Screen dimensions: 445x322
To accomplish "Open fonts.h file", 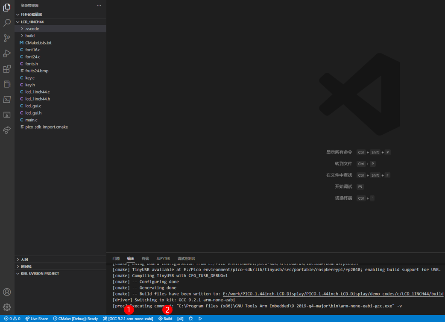I will pyautogui.click(x=61, y=64).
